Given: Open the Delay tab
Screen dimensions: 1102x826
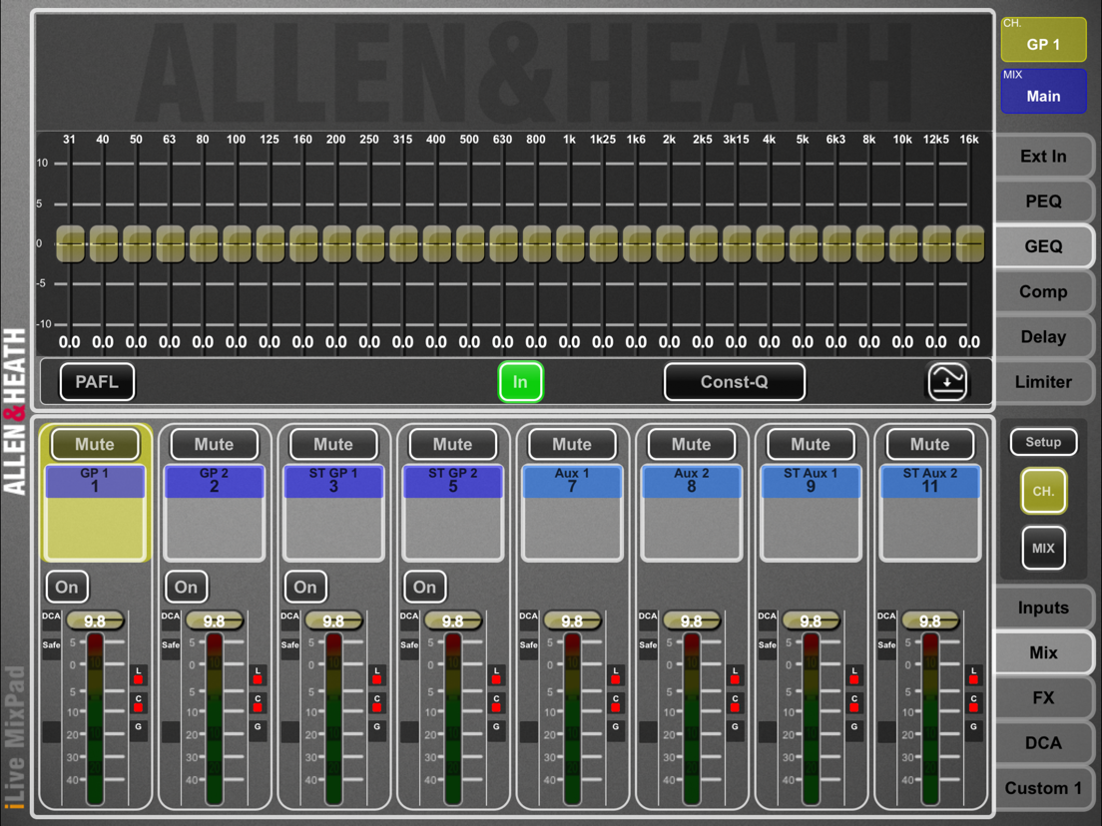Looking at the screenshot, I should (x=1044, y=336).
